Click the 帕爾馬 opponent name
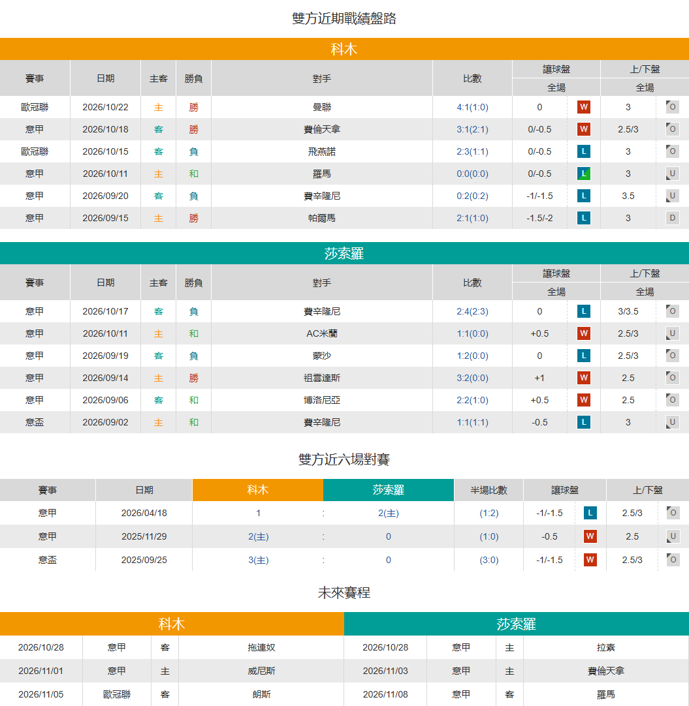The height and width of the screenshot is (706, 689). [x=322, y=218]
